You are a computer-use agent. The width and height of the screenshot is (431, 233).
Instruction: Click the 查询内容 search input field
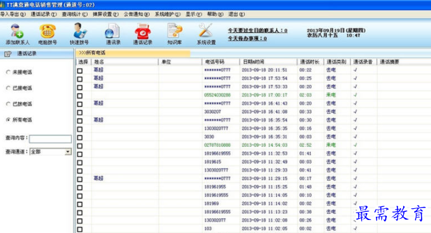[x=50, y=139]
